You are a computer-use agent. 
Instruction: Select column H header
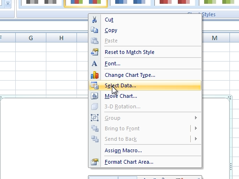[61, 38]
